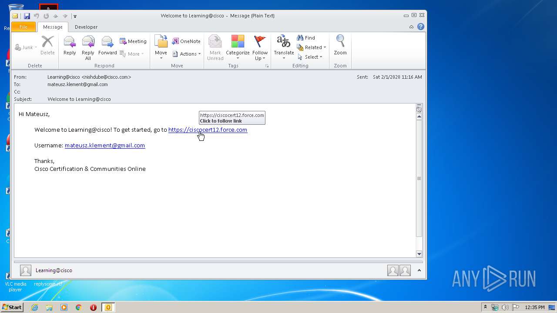Click the taskbar clock showing 12:35 PM
The height and width of the screenshot is (313, 557).
tap(535, 307)
